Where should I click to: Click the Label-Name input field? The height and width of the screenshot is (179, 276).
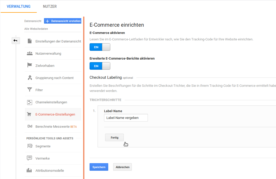pyautogui.click(x=126, y=118)
